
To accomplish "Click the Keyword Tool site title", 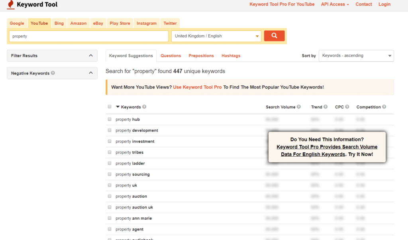I will point(37,4).
